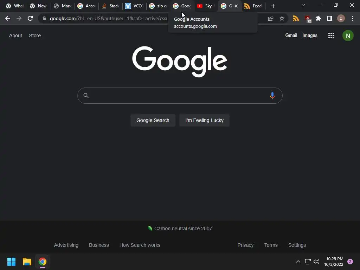The width and height of the screenshot is (360, 270).
Task: Switch to the 'Acco' tab
Action: pos(86,6)
